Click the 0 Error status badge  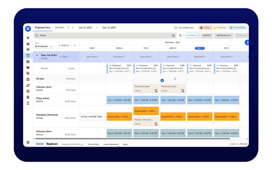point(205,28)
